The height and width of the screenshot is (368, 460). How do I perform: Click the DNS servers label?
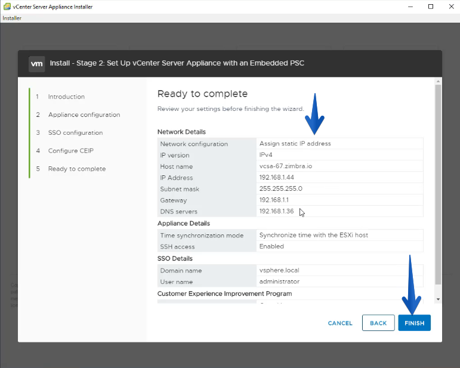click(178, 212)
